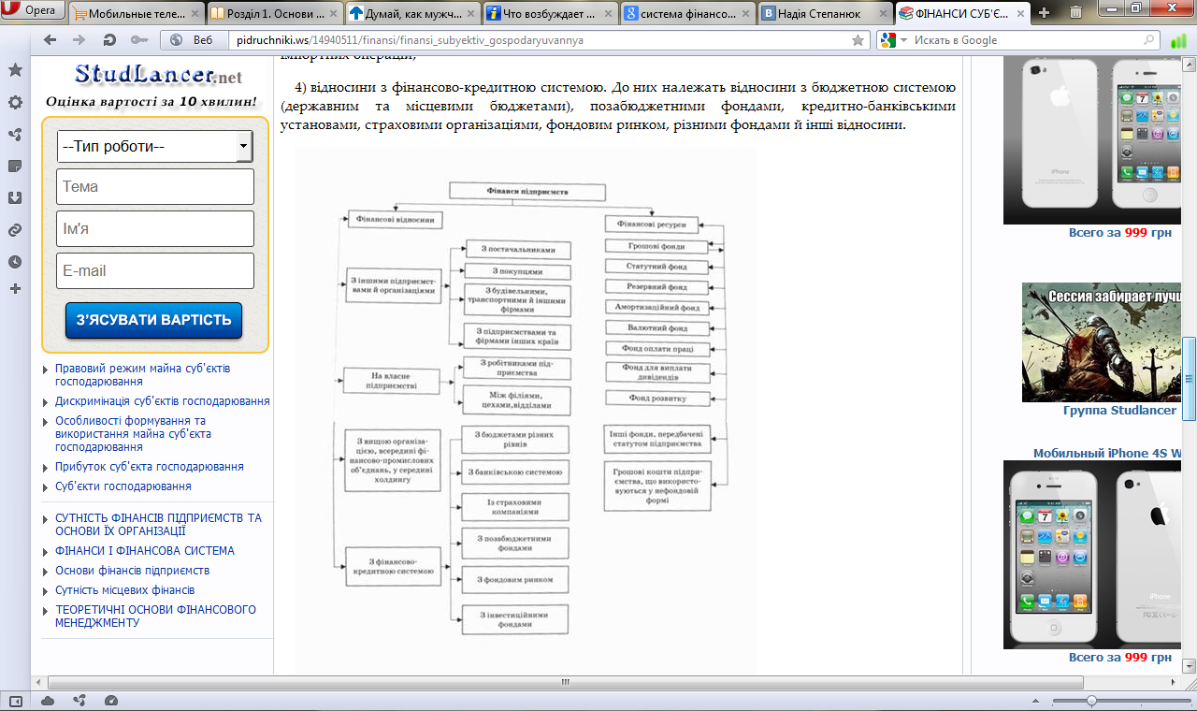Click the Opera Link cloud status icon
Viewport: 1197px width, 711px height.
[x=48, y=701]
